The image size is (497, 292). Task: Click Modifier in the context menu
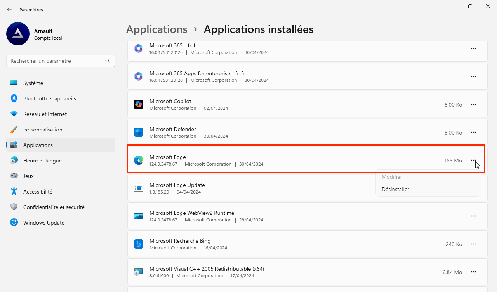pyautogui.click(x=391, y=177)
